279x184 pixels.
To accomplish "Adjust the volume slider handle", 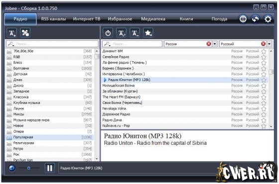I will click(28, 168).
